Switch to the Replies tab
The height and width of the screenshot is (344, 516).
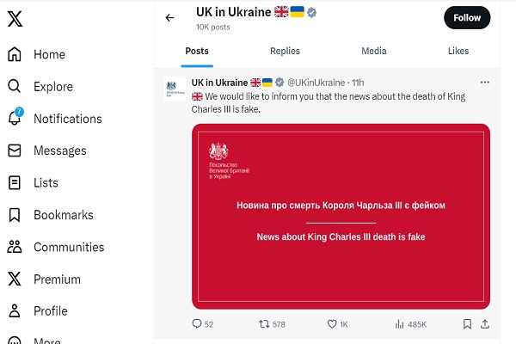point(285,51)
